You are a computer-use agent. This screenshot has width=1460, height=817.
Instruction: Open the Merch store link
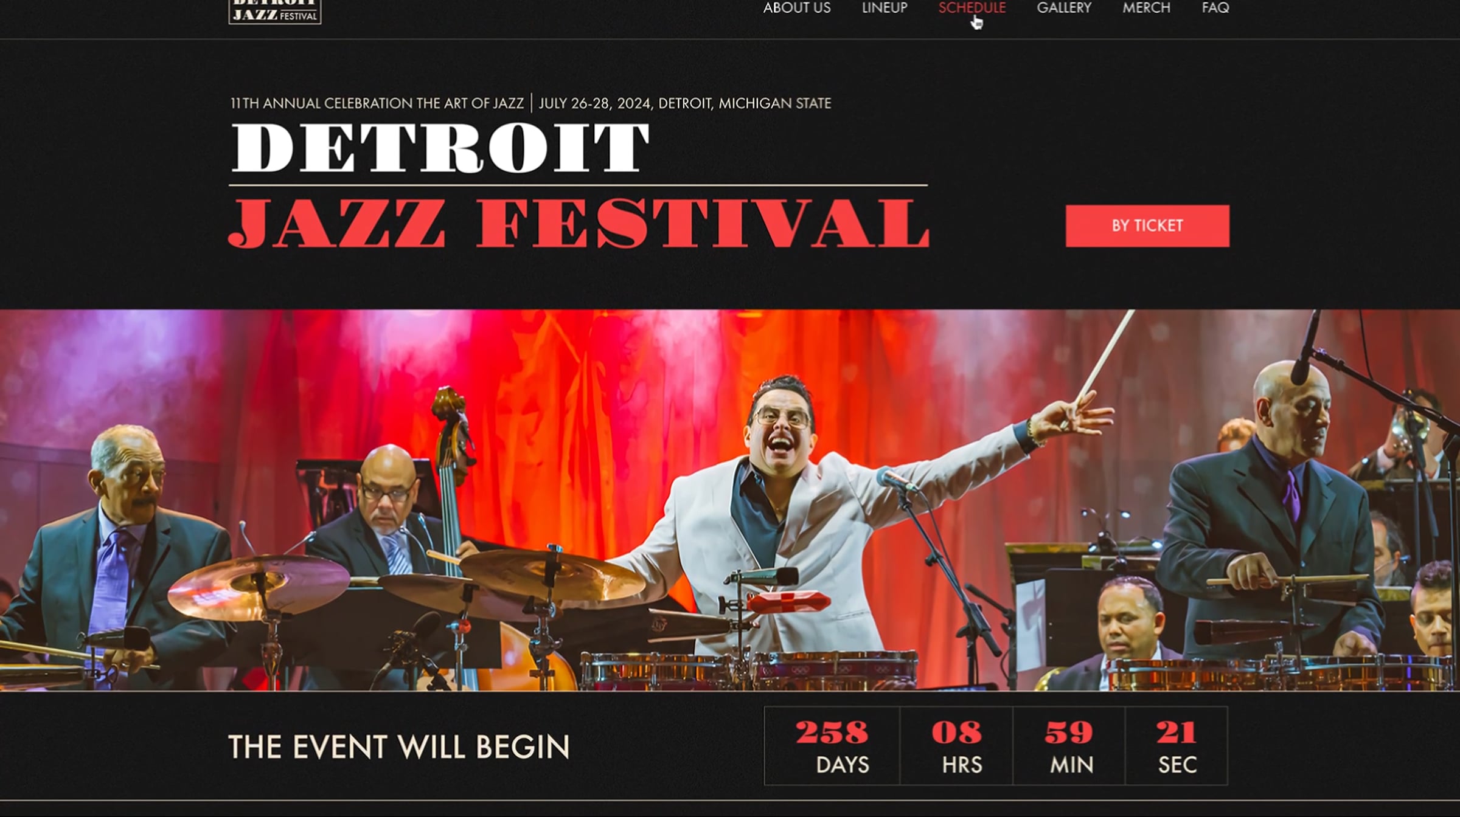coord(1147,8)
